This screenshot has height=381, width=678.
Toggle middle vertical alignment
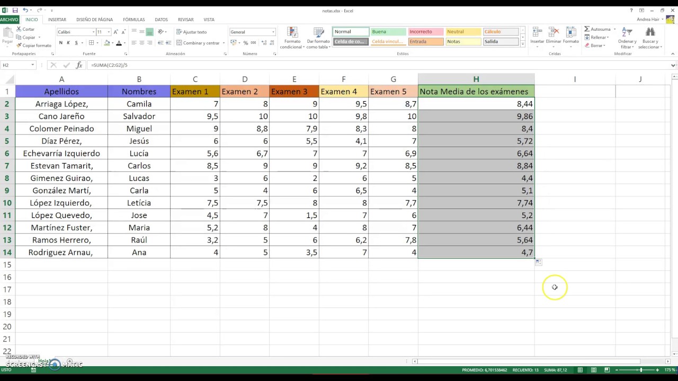[142, 32]
